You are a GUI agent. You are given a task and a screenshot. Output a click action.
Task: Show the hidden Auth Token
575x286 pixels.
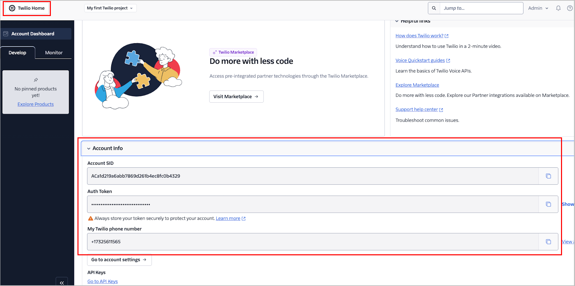pyautogui.click(x=568, y=204)
